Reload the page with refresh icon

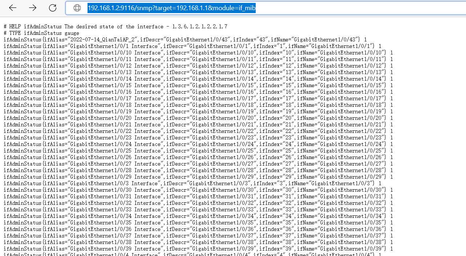(x=53, y=8)
